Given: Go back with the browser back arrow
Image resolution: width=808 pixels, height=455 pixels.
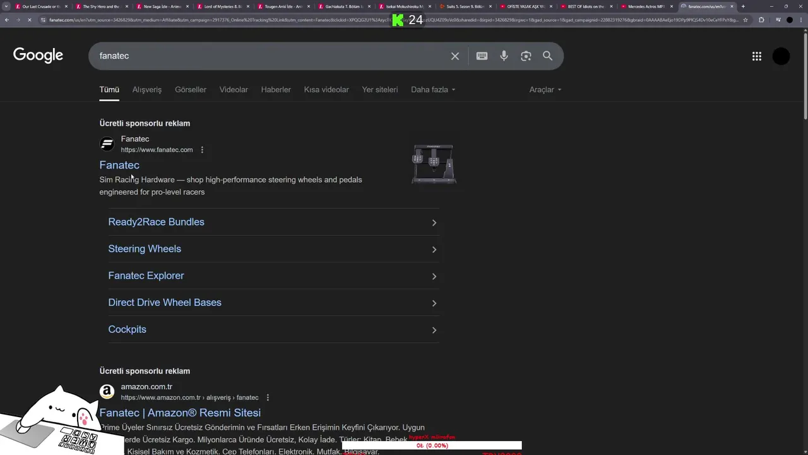Looking at the screenshot, I should [x=6, y=20].
